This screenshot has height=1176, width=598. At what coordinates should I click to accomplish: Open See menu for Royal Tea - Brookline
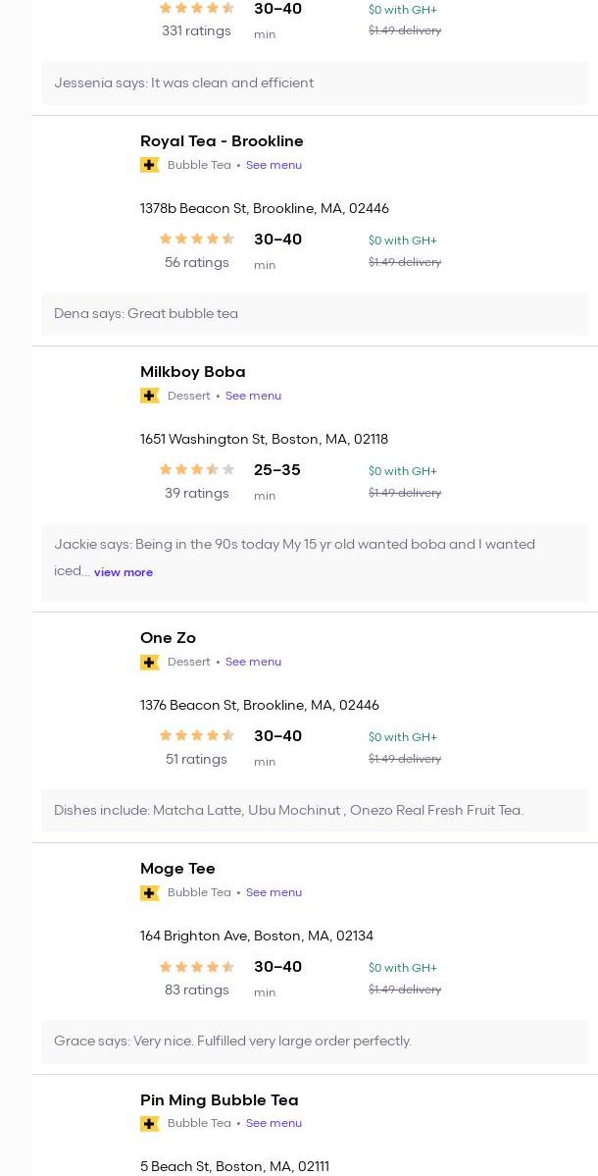pyautogui.click(x=274, y=165)
